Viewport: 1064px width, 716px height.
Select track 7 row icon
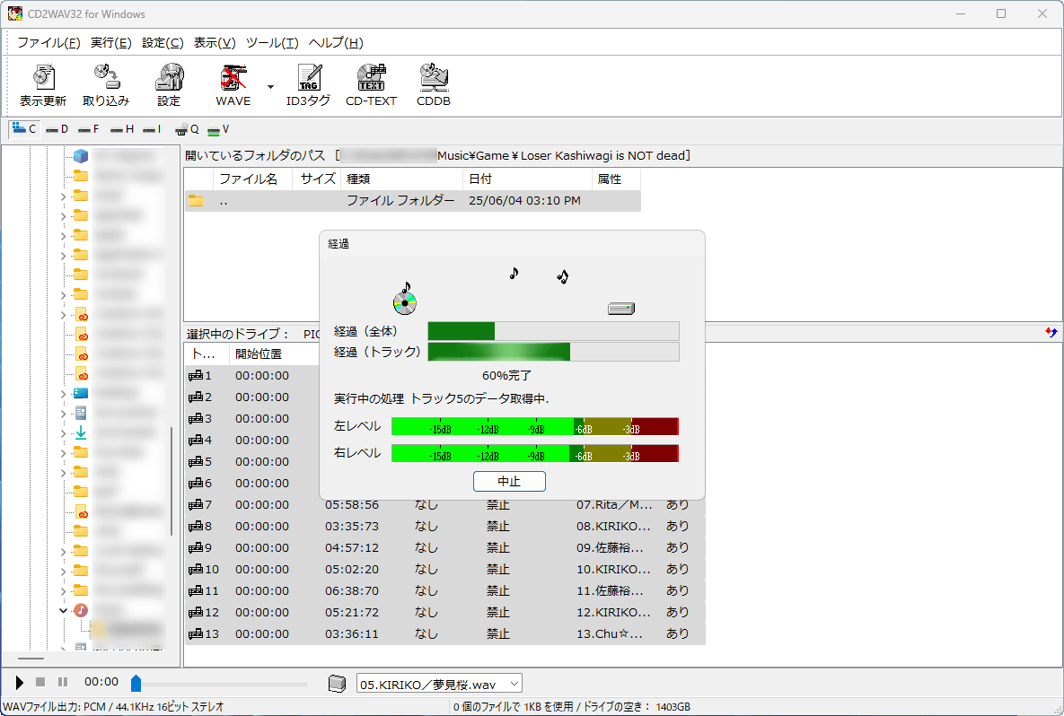(x=196, y=505)
